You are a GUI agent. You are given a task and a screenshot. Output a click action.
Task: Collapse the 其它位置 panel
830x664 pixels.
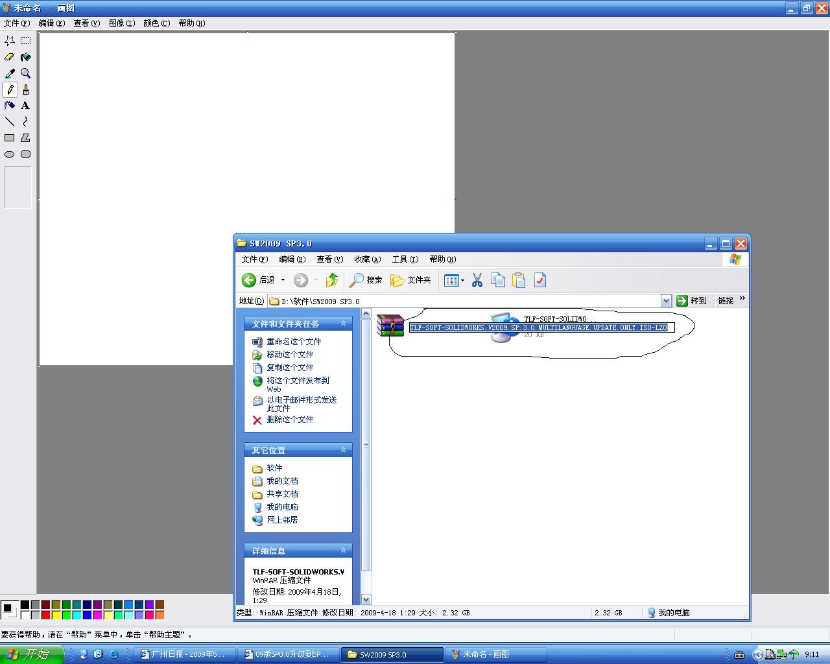click(x=344, y=450)
